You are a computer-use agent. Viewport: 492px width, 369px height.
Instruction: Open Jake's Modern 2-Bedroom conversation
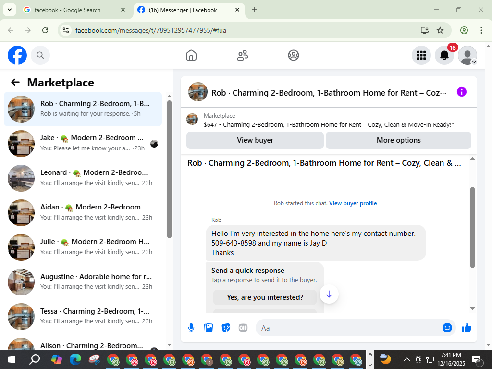(x=83, y=143)
